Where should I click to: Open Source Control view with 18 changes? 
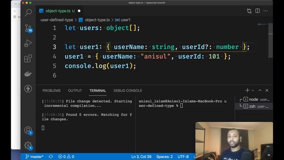click(x=28, y=28)
